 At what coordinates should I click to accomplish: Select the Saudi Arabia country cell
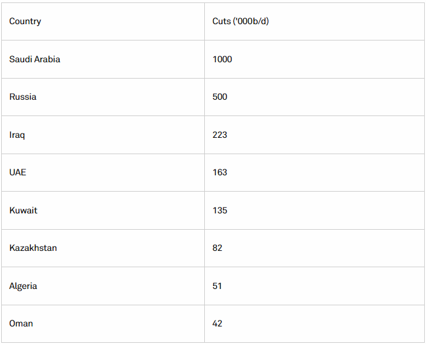coord(103,59)
